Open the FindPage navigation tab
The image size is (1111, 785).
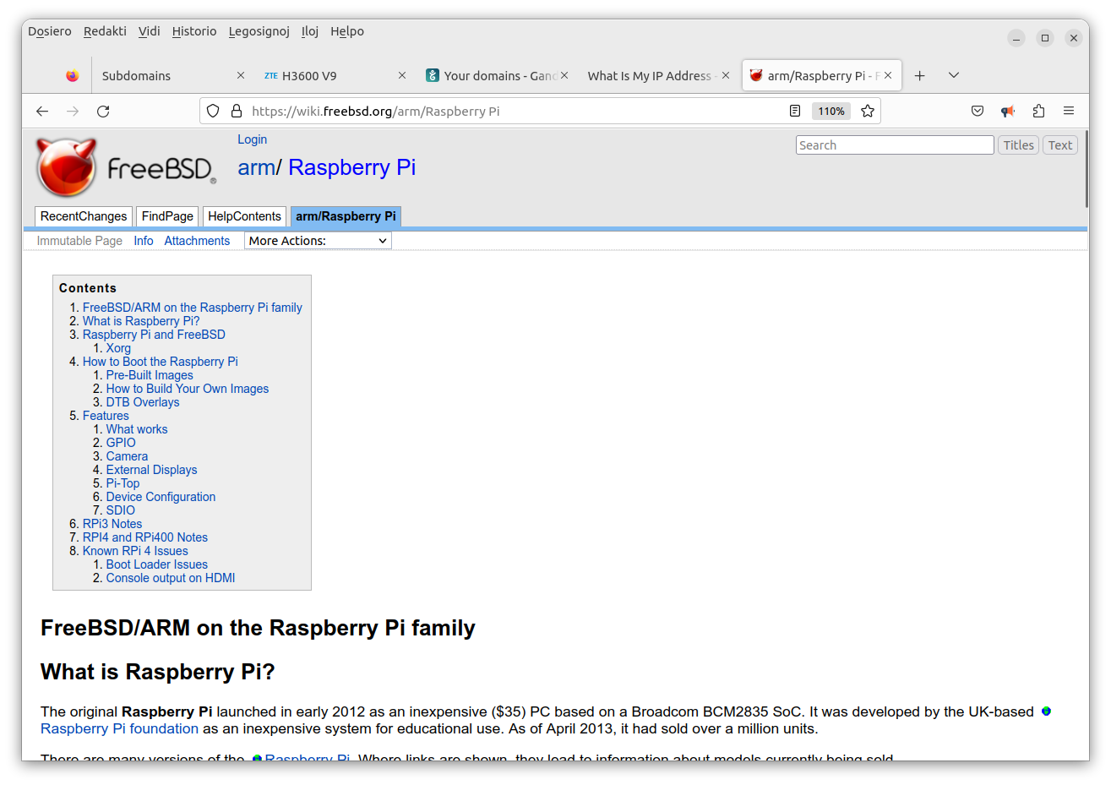point(167,216)
